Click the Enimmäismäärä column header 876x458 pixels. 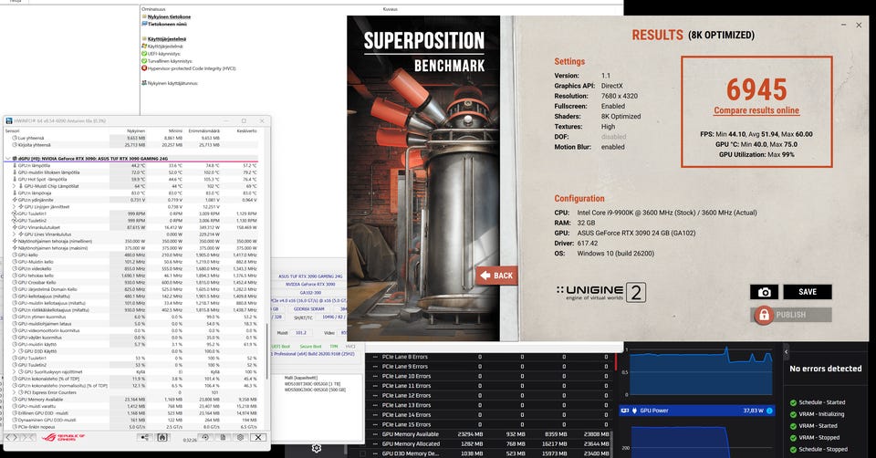tap(204, 130)
